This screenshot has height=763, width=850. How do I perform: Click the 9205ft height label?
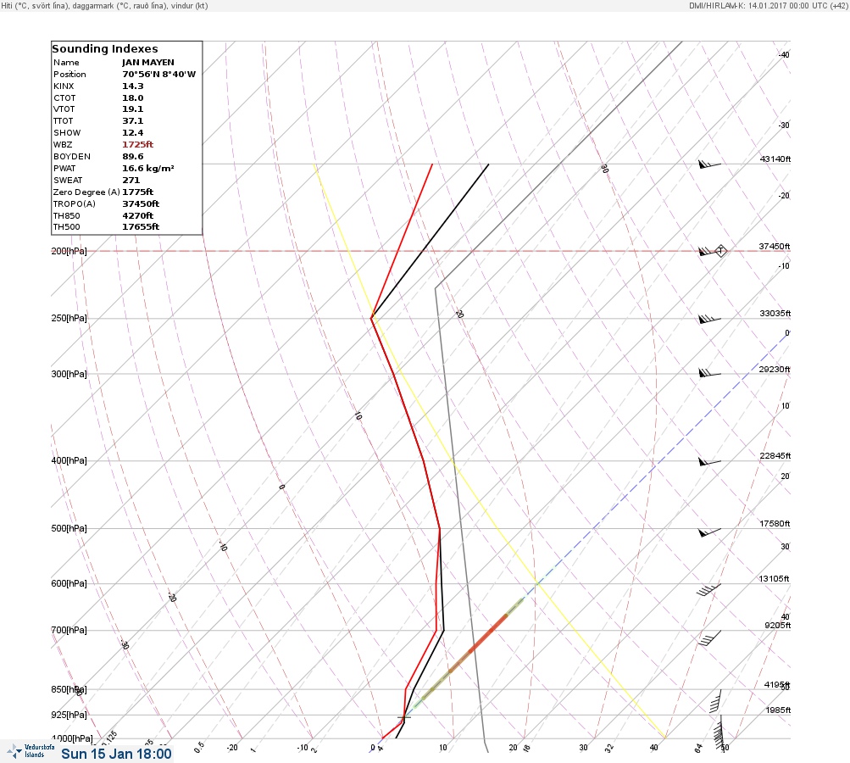[x=777, y=626]
